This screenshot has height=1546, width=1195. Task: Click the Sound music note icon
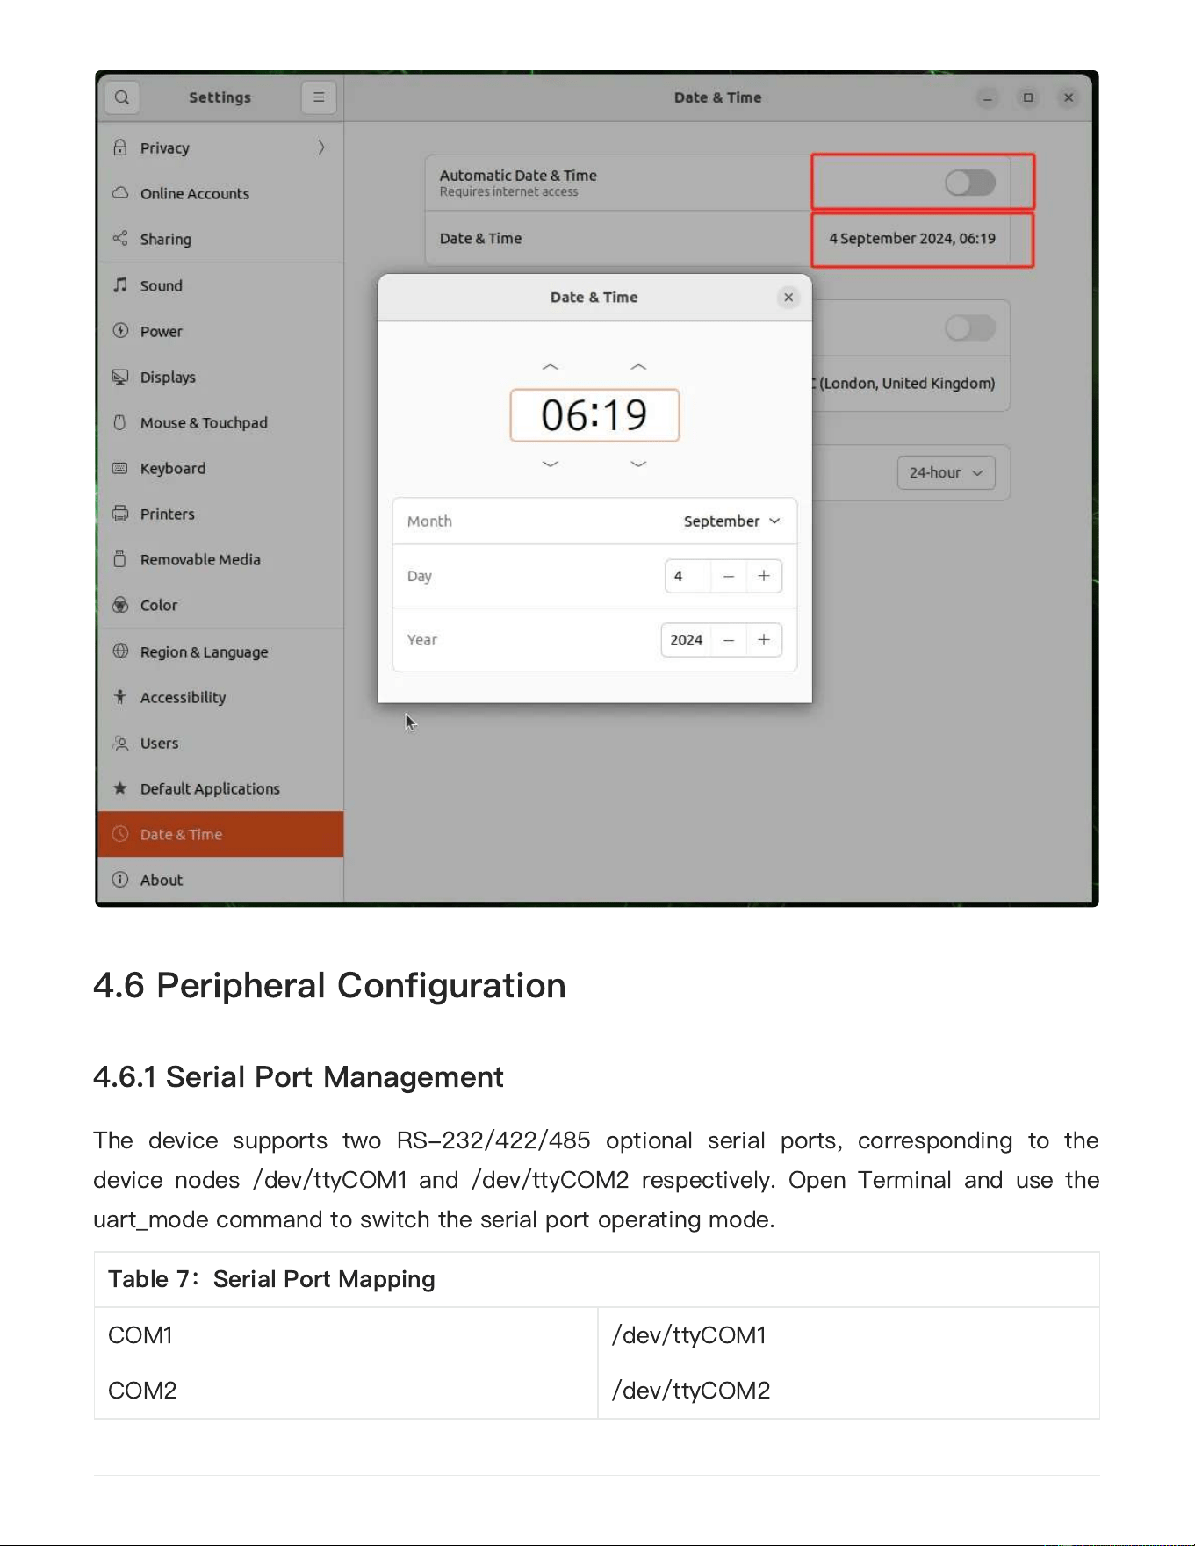120,284
